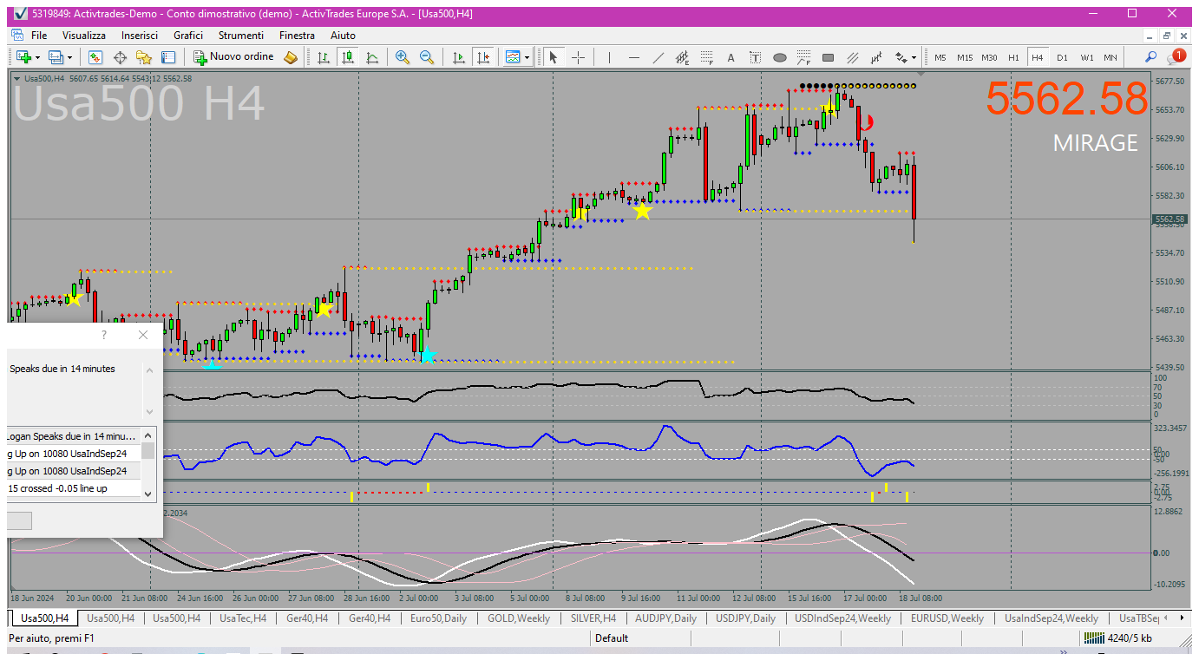1199x654 pixels.
Task: Select the trendline drawing tool
Action: [x=658, y=57]
